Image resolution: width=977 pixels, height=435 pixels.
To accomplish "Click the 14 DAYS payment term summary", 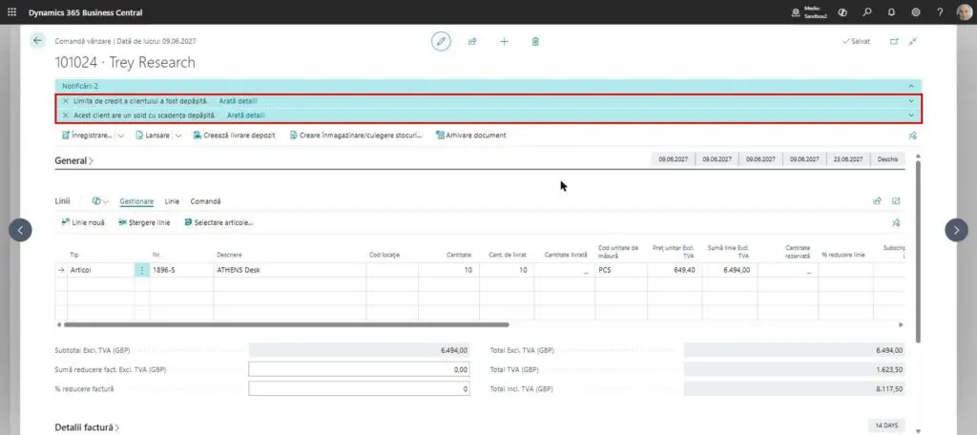I will pyautogui.click(x=886, y=425).
